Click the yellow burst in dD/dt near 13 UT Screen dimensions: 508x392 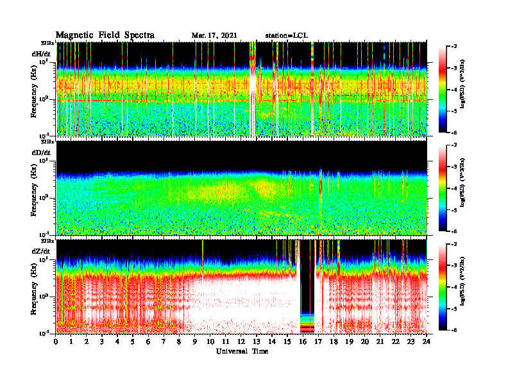(x=265, y=189)
